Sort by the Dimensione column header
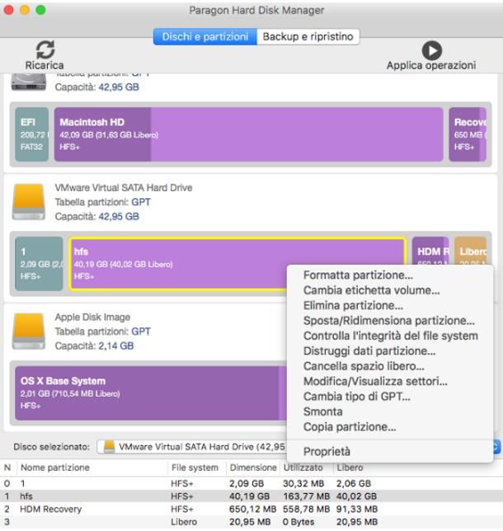 (253, 468)
